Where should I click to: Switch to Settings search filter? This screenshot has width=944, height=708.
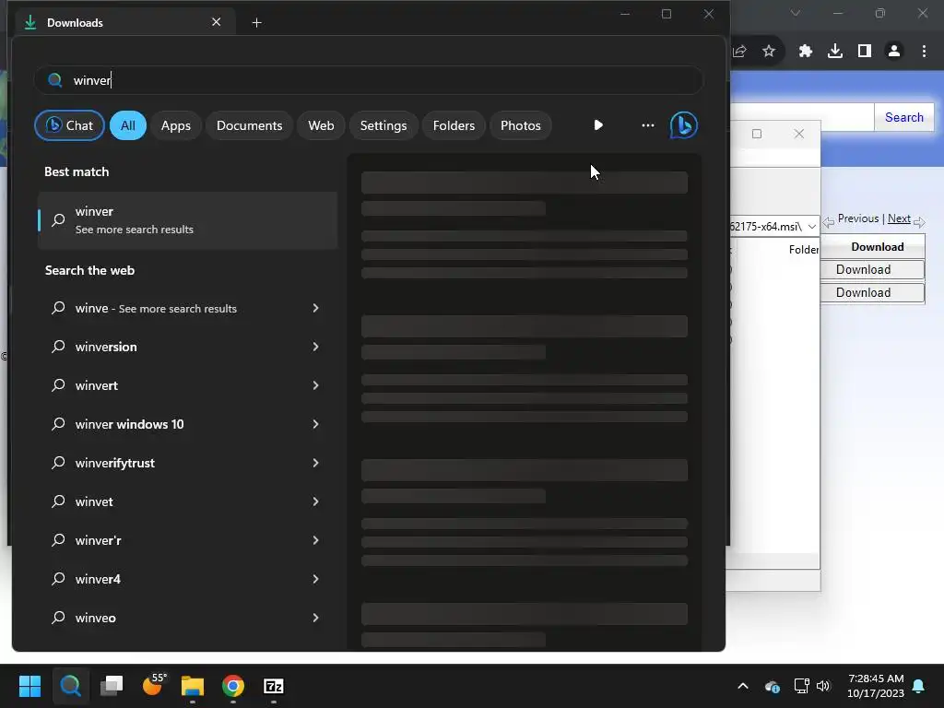(x=383, y=125)
